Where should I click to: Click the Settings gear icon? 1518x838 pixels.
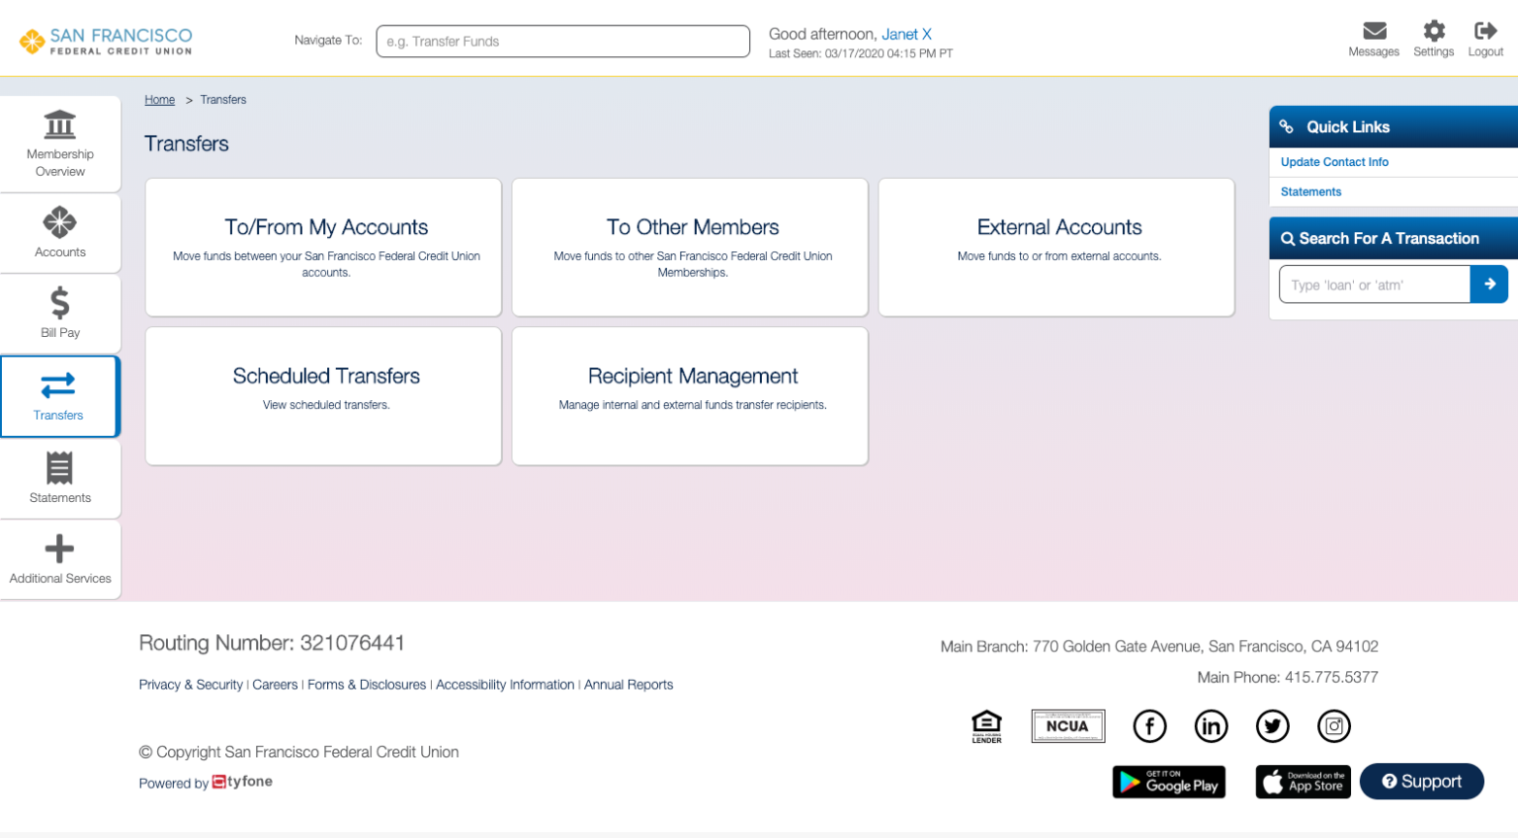click(1434, 33)
